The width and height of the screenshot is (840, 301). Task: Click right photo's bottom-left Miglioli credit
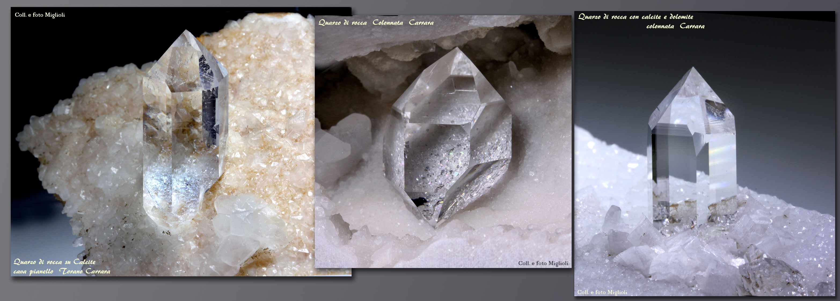(x=602, y=292)
